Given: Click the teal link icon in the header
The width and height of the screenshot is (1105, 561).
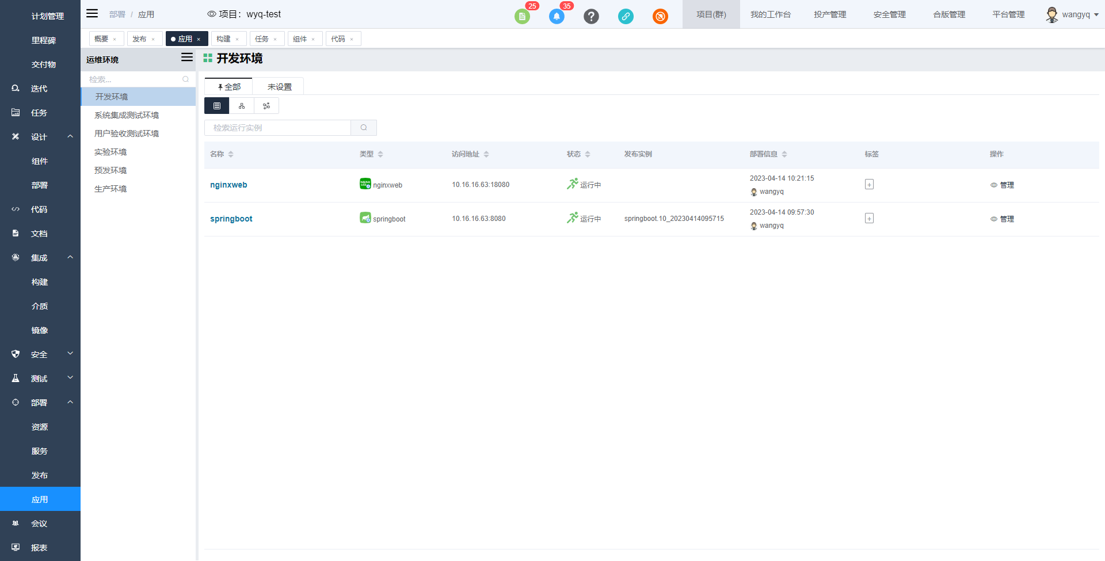Looking at the screenshot, I should 626,16.
